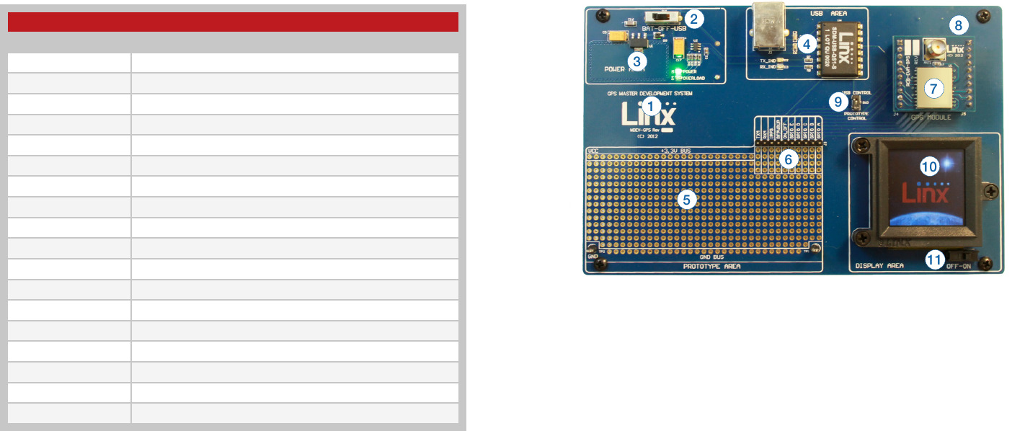Click callout marker 3 in the POWER section
The width and height of the screenshot is (1025, 431).
636,61
